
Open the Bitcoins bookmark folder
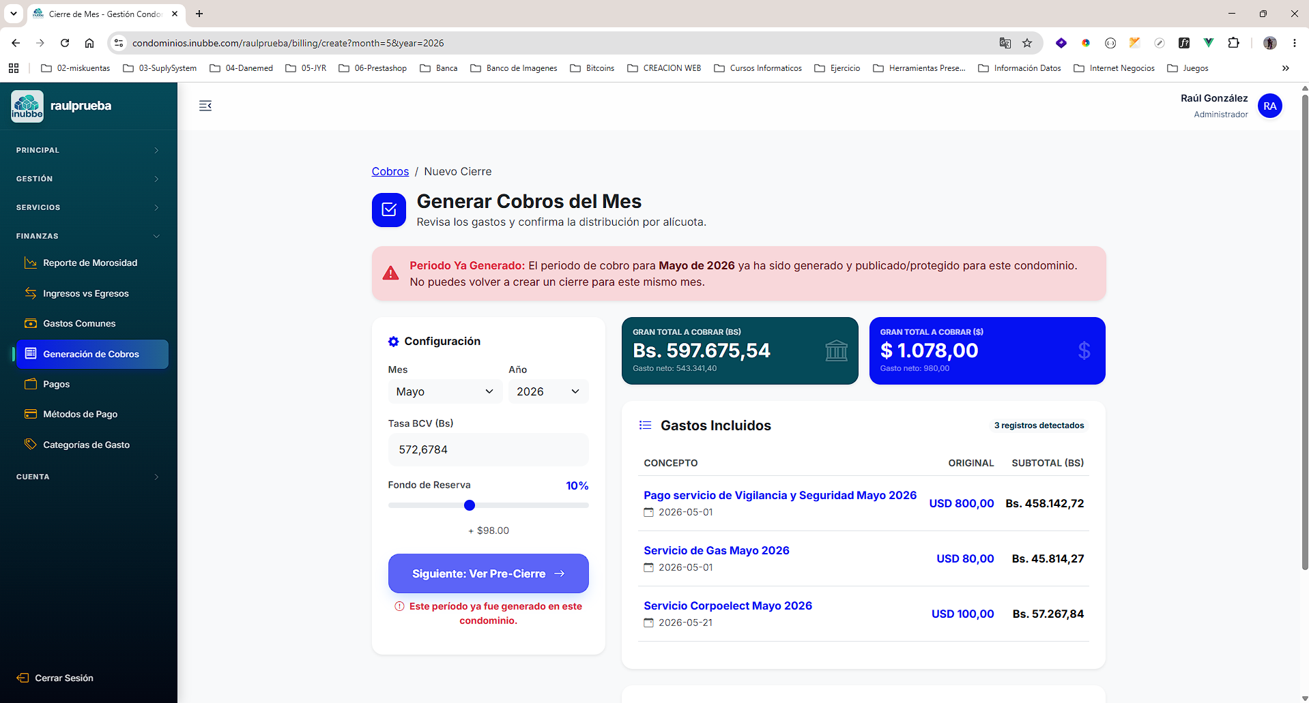[592, 68]
